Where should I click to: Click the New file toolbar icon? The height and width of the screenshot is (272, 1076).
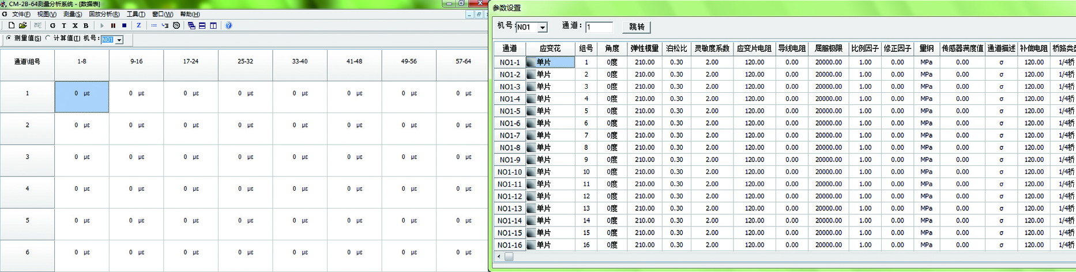(x=11, y=25)
